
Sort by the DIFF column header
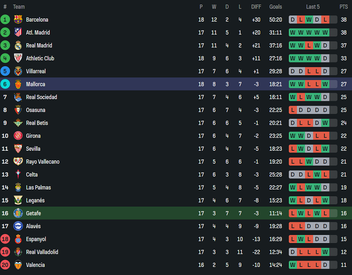256,7
